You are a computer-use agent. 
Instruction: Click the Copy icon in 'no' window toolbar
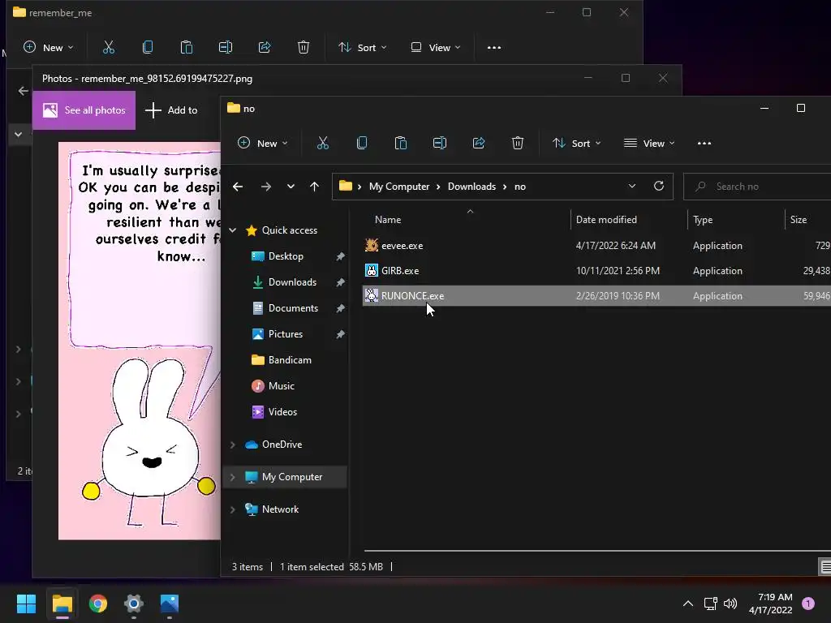pyautogui.click(x=362, y=144)
